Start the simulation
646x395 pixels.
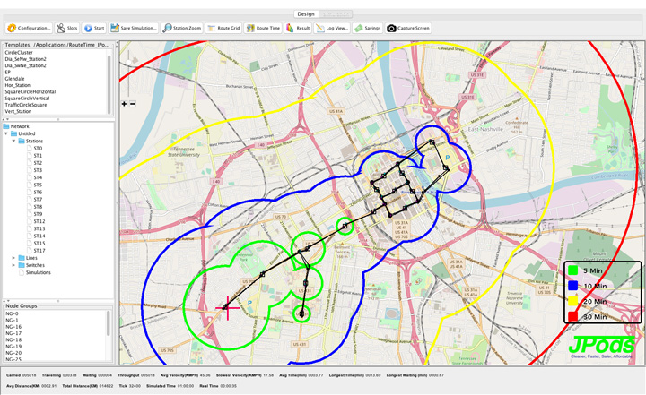click(x=94, y=29)
